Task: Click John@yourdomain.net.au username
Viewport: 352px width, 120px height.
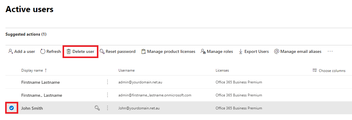Action: tap(139, 108)
